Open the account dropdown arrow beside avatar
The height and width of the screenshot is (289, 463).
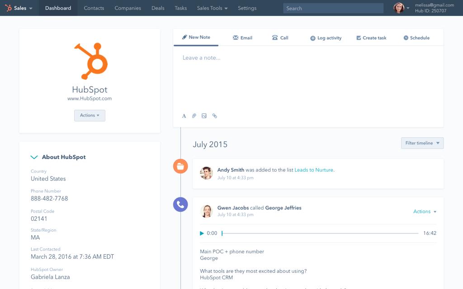(x=408, y=8)
